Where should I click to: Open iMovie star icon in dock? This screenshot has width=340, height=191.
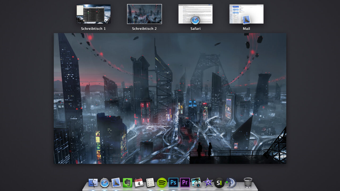(208, 183)
